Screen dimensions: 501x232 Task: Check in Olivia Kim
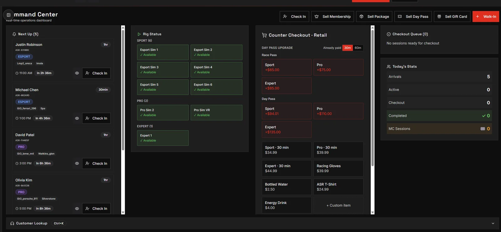[96, 209]
